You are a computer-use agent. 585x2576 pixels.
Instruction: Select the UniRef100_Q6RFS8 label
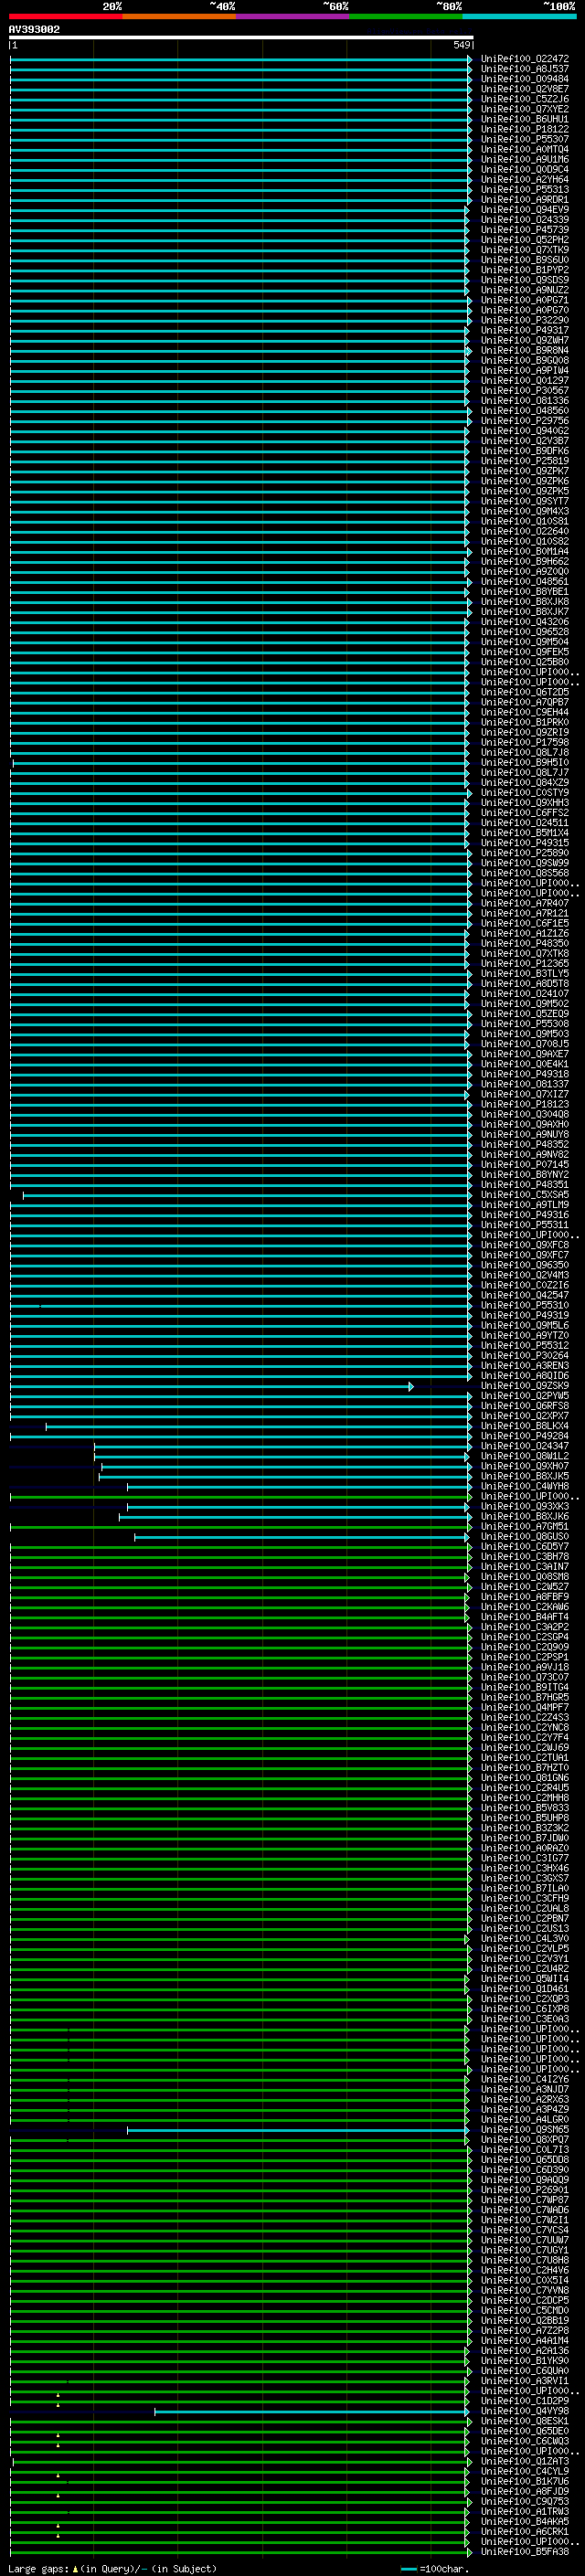(525, 1406)
